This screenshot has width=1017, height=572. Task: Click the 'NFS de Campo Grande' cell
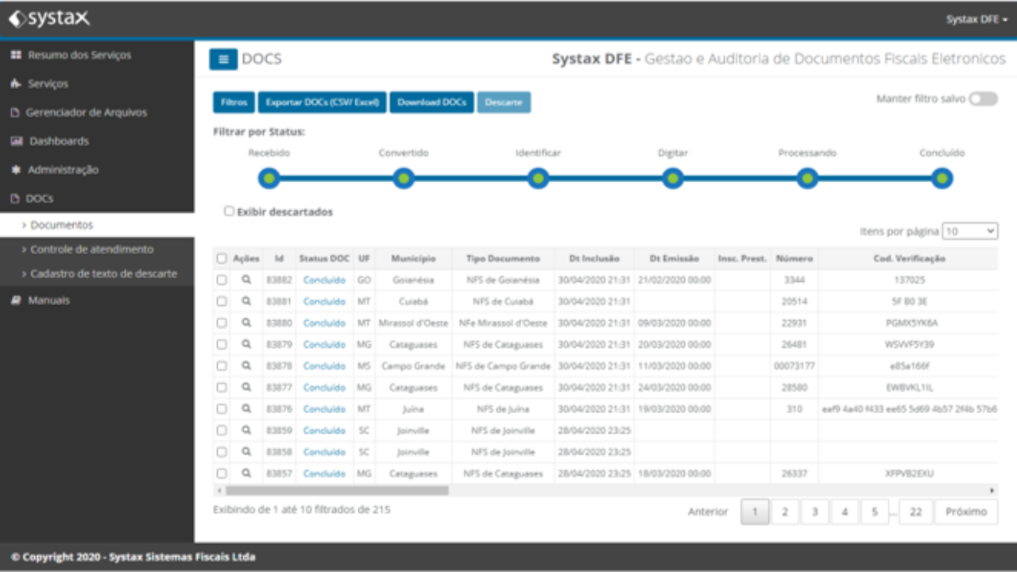pyautogui.click(x=503, y=365)
